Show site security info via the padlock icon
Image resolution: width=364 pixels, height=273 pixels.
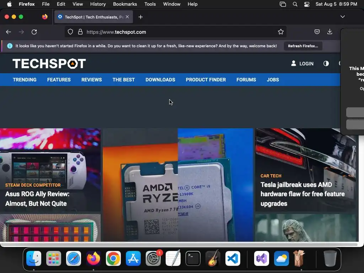coord(80,32)
